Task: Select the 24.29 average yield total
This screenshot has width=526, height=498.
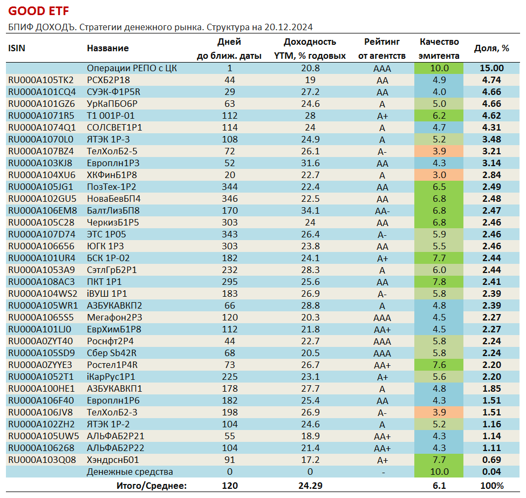Action: [310, 486]
